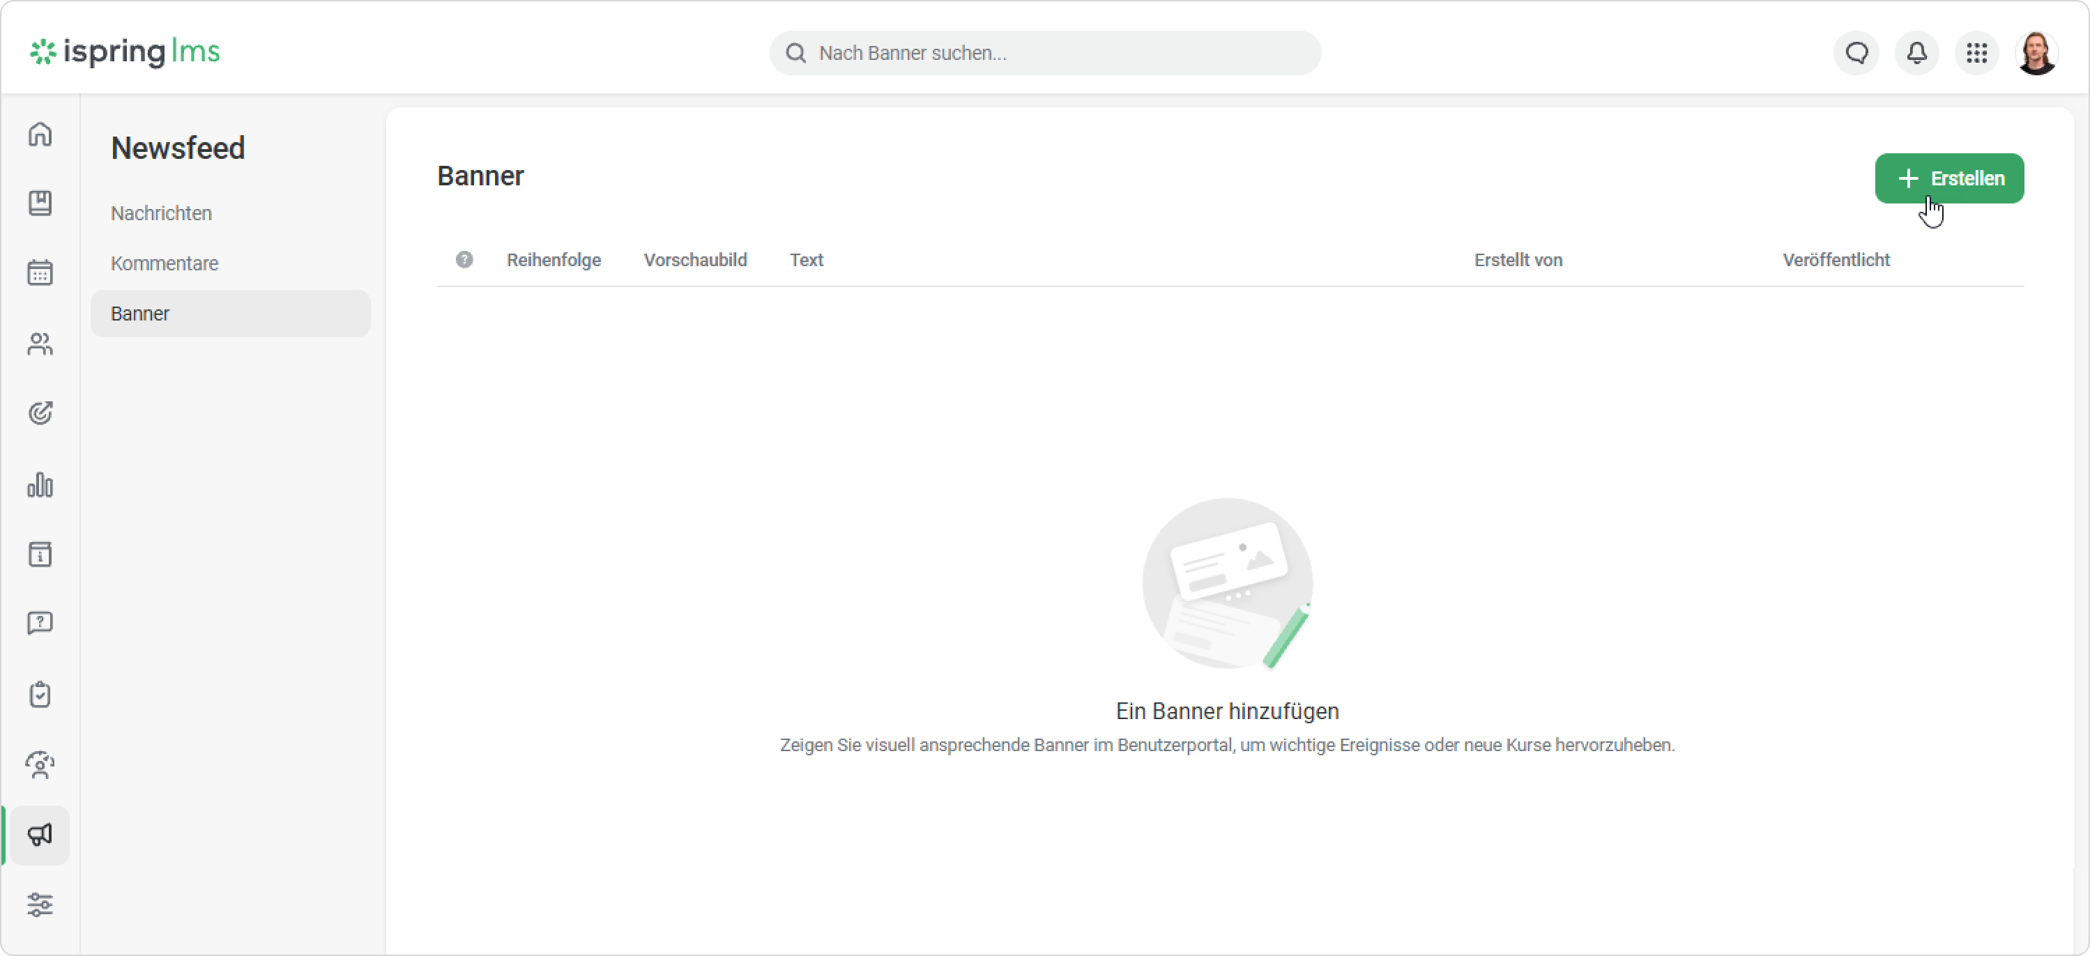Click the Veröffentlicht column header
The height and width of the screenshot is (956, 2090).
click(1836, 259)
